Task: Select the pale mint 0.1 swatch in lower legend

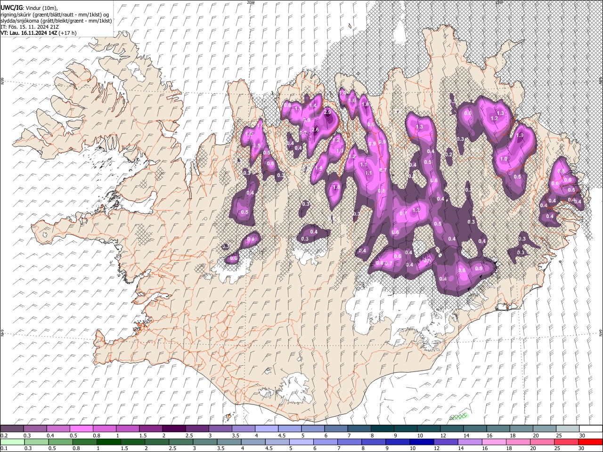Action: (12, 442)
